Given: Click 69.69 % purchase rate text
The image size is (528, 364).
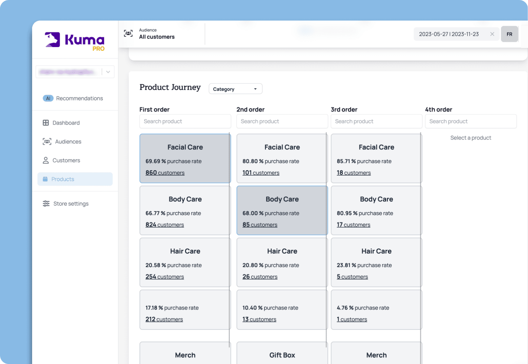Looking at the screenshot, I should coord(174,161).
